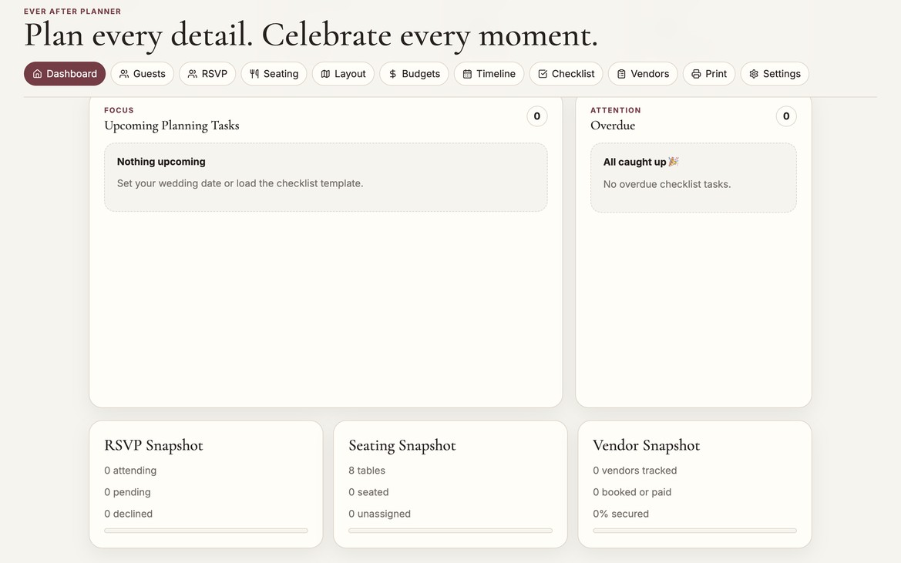The width and height of the screenshot is (901, 563).
Task: Click the '0 pending' line
Action: click(128, 492)
